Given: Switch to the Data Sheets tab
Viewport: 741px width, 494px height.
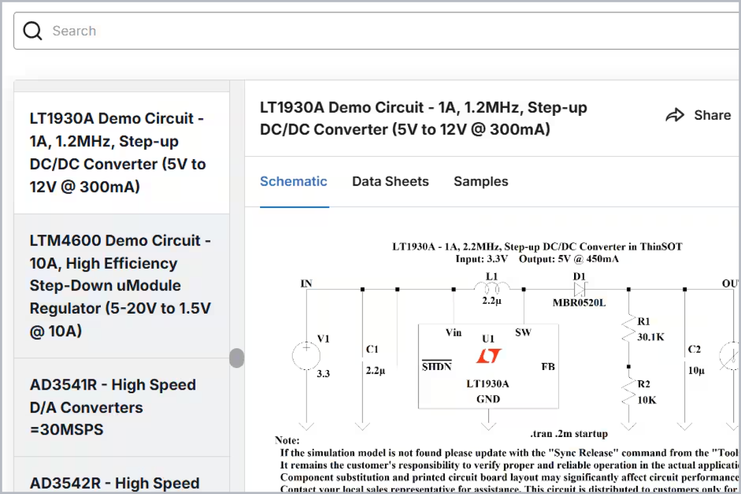Looking at the screenshot, I should tap(390, 181).
